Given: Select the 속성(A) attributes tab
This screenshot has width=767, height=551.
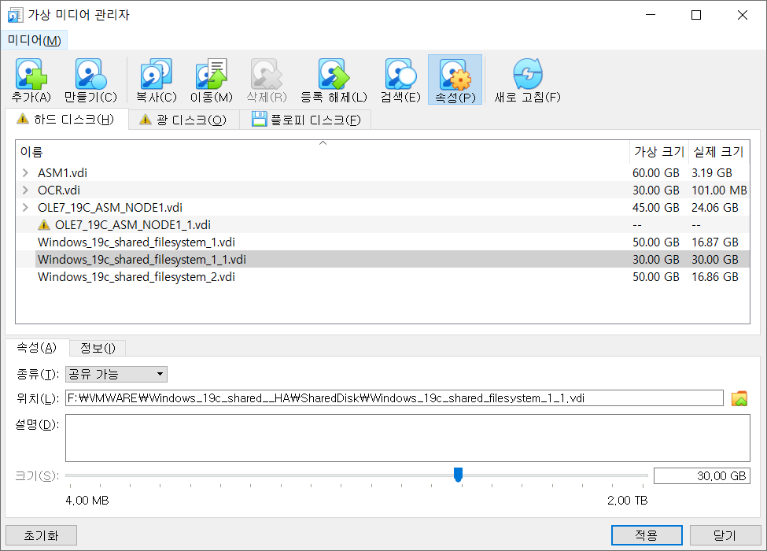Looking at the screenshot, I should tap(37, 348).
